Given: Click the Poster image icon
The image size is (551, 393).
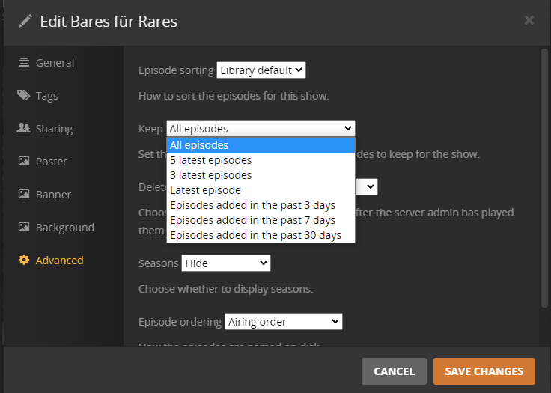Looking at the screenshot, I should coord(24,161).
